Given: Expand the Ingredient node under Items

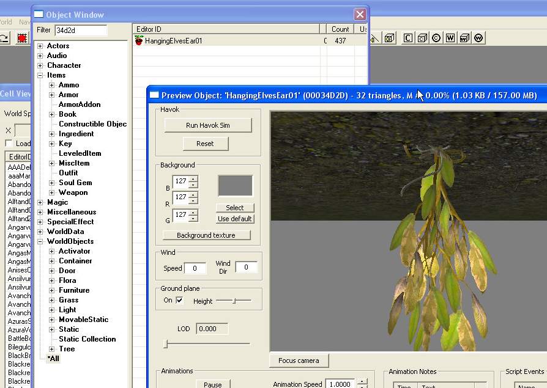Looking at the screenshot, I should (52, 134).
